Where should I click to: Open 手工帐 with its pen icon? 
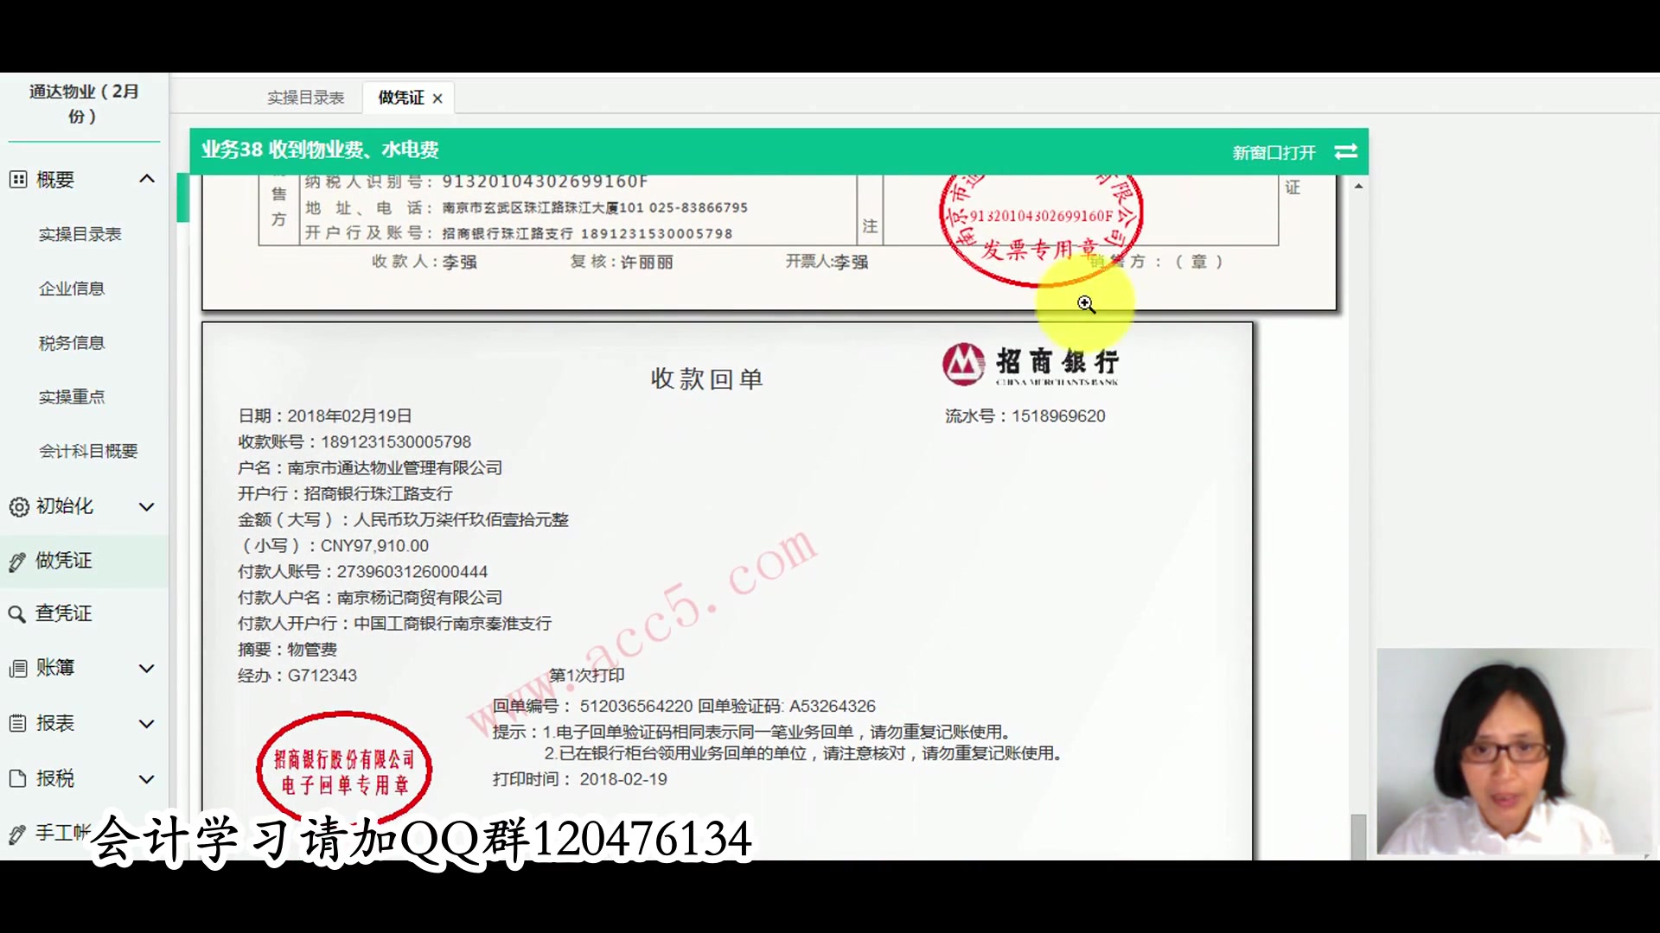pyautogui.click(x=18, y=833)
